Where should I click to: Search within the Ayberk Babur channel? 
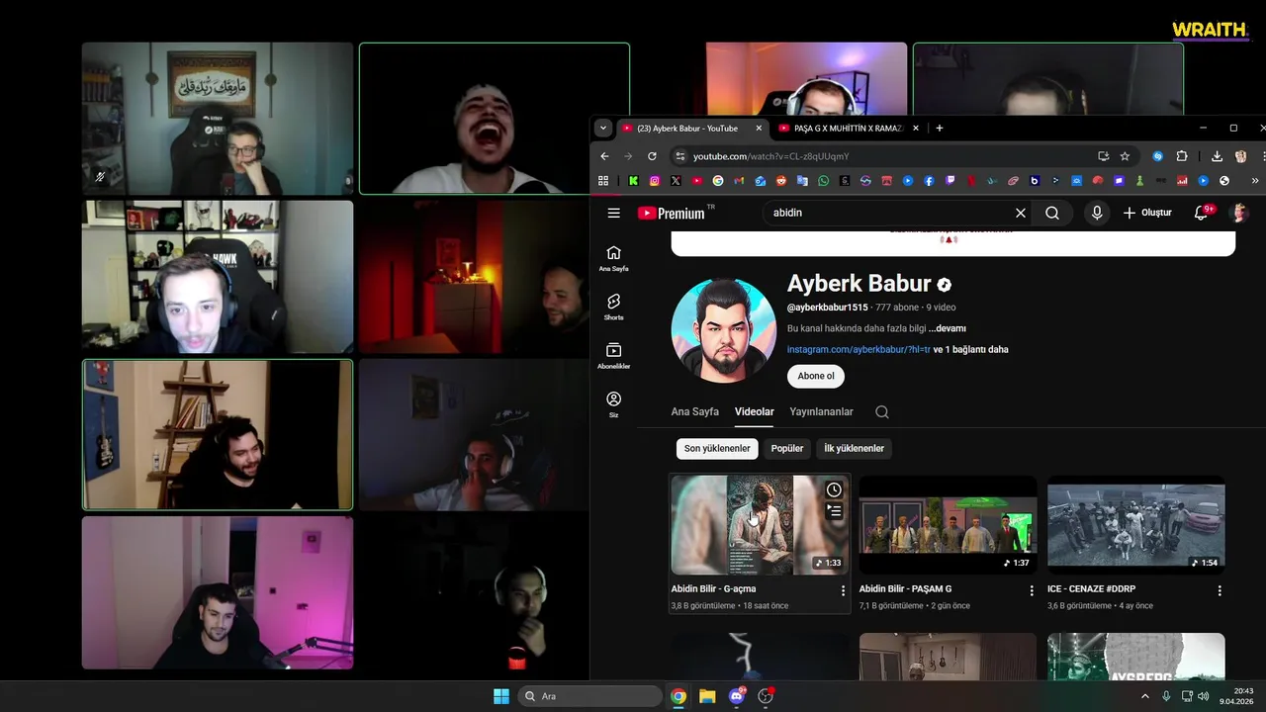click(882, 411)
